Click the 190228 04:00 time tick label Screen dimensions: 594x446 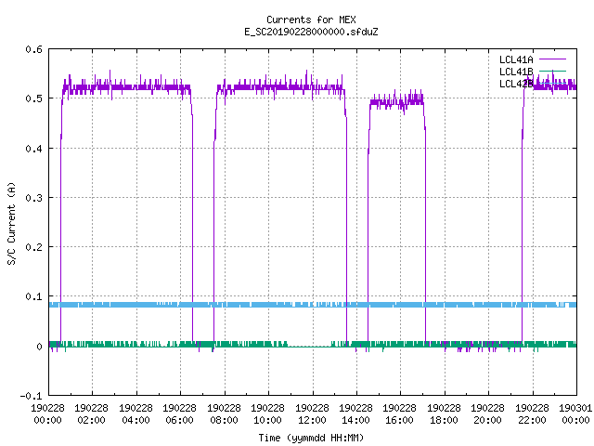click(136, 414)
